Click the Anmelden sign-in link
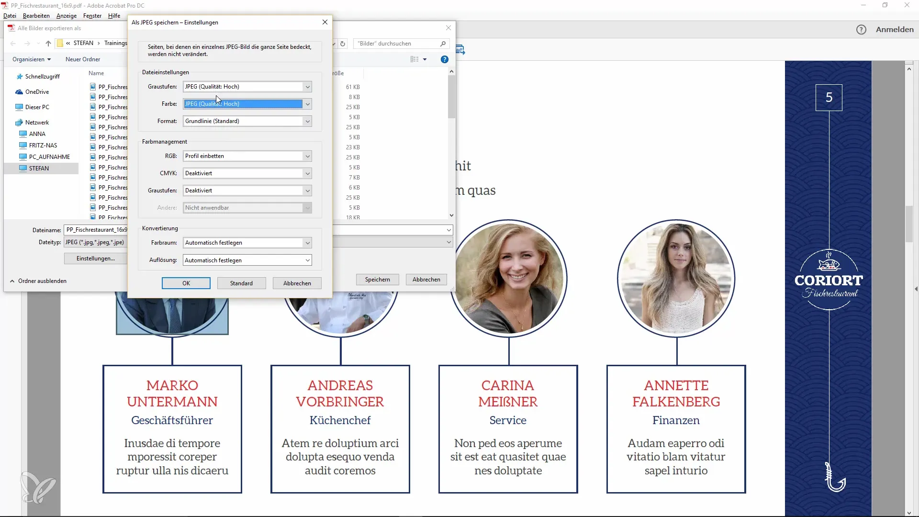The height and width of the screenshot is (517, 919). [x=895, y=30]
